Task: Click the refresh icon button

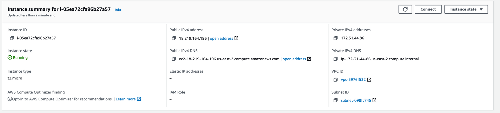Action: coord(405,9)
